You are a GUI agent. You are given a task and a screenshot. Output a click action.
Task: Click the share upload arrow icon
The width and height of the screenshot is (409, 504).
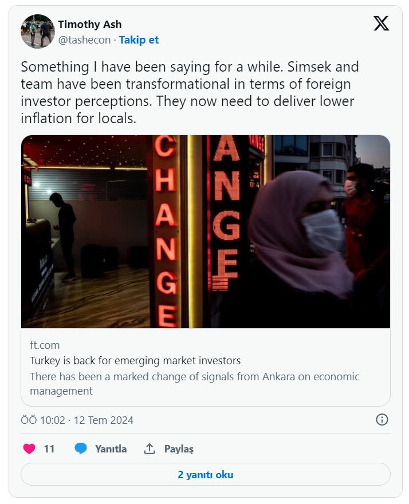click(x=150, y=449)
